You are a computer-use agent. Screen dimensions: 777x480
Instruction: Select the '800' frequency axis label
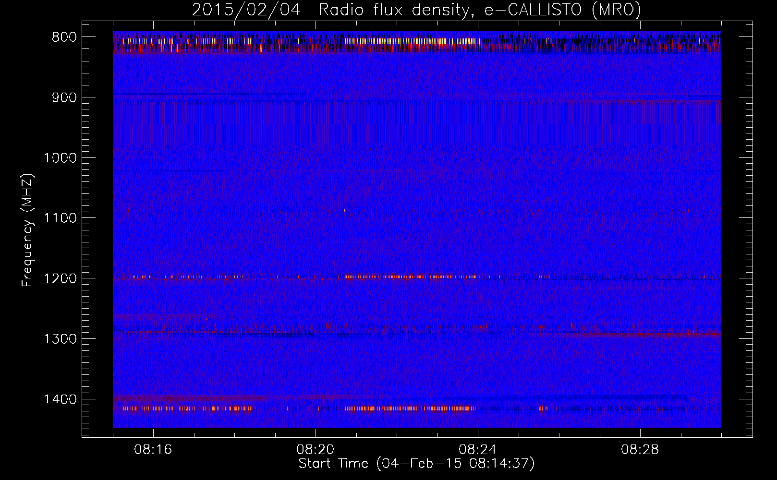click(64, 37)
